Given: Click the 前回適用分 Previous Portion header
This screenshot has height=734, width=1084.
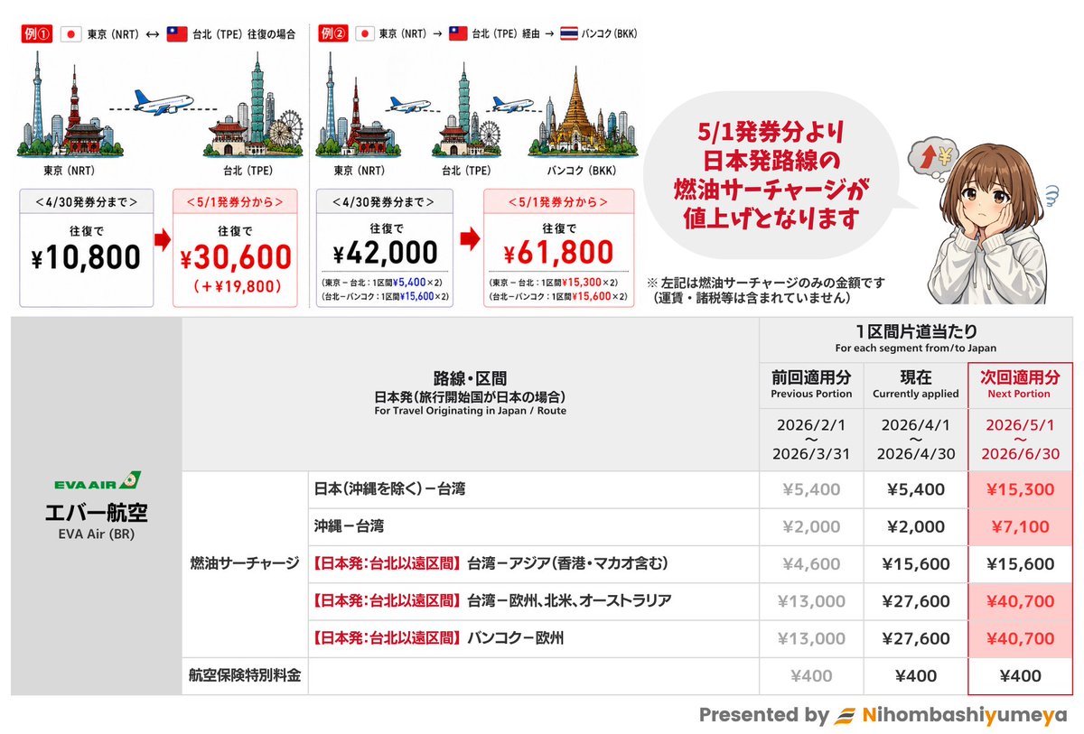Looking at the screenshot, I should [811, 383].
